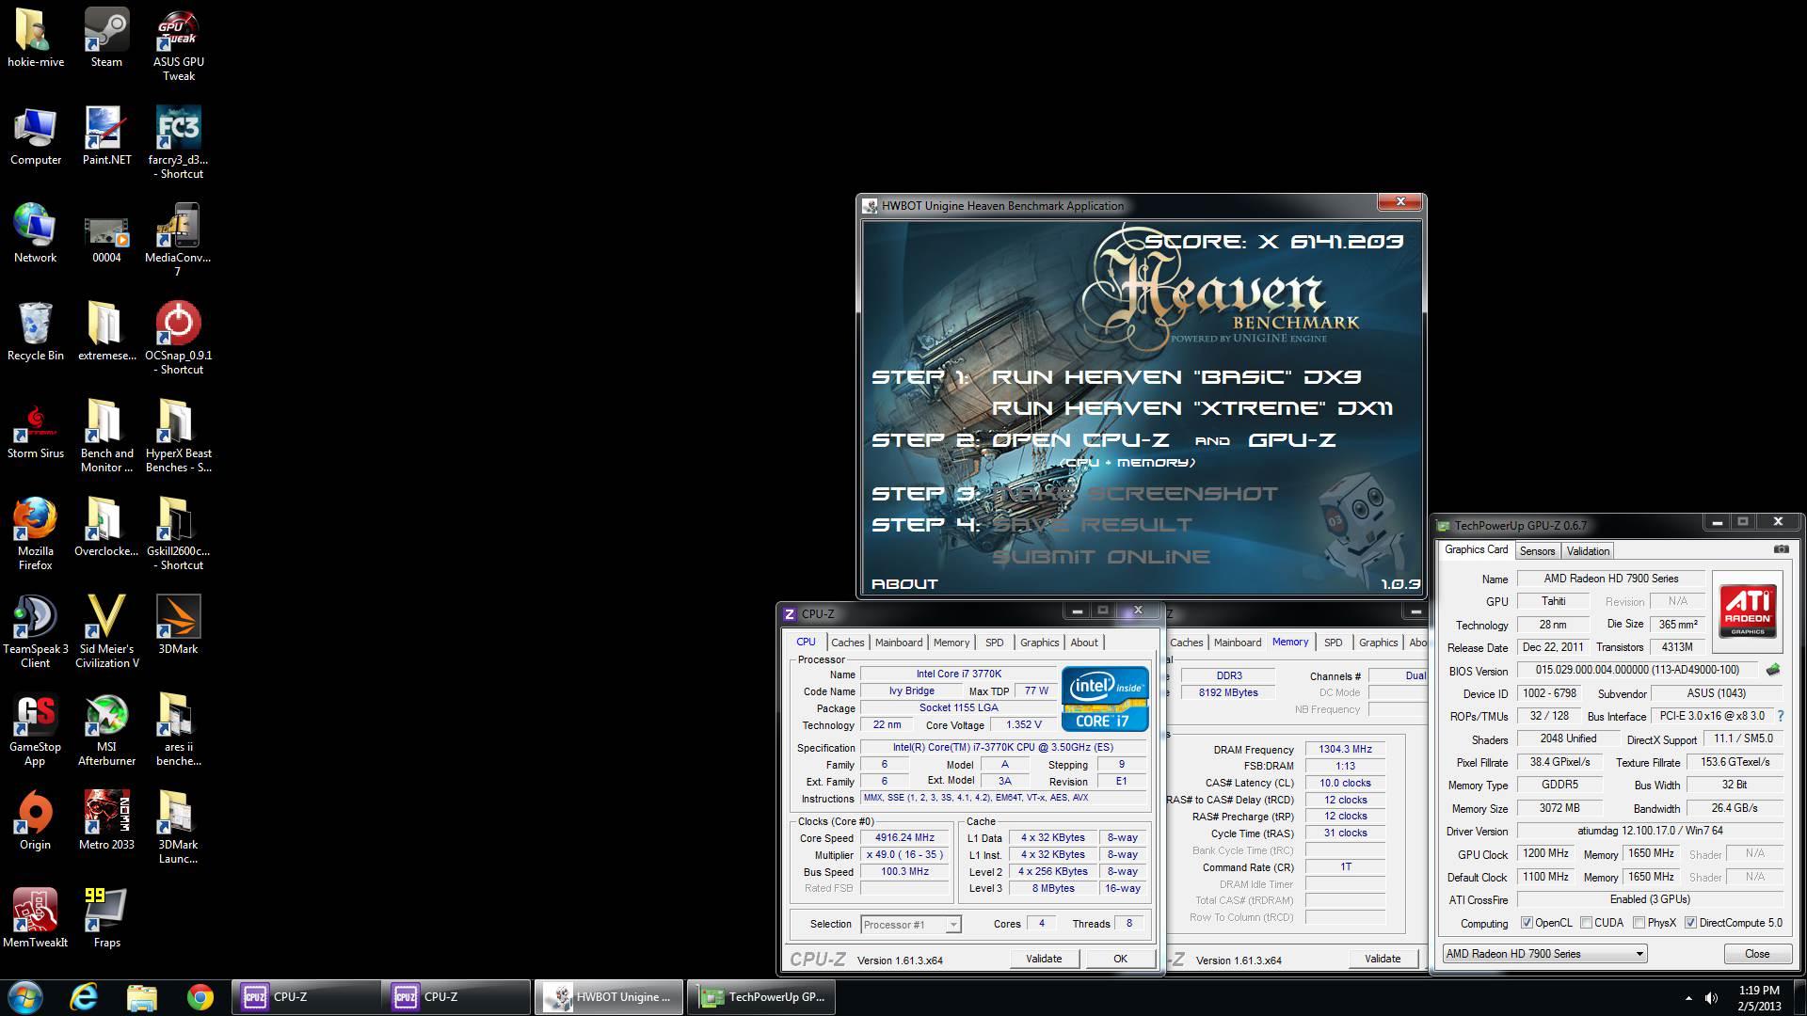Open Mainboard tab in front CPU-Z
The height and width of the screenshot is (1016, 1807).
[899, 643]
